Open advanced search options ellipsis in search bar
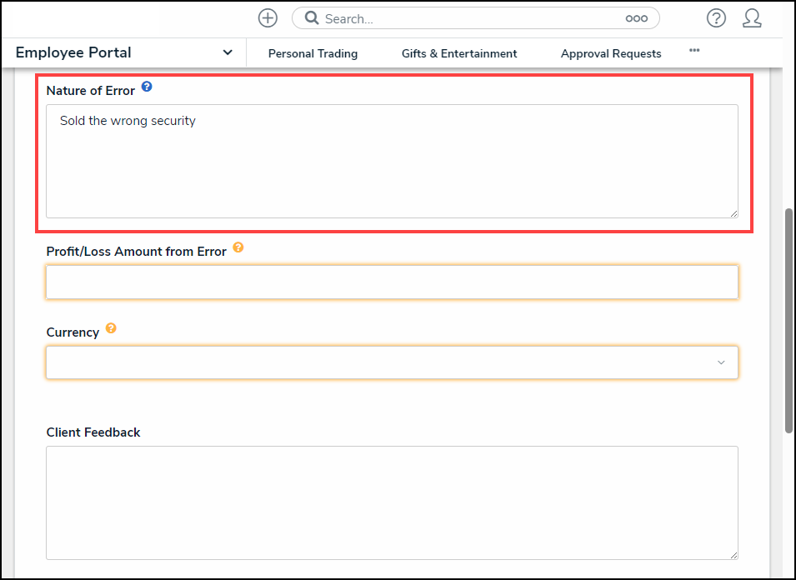This screenshot has height=580, width=796. click(636, 18)
